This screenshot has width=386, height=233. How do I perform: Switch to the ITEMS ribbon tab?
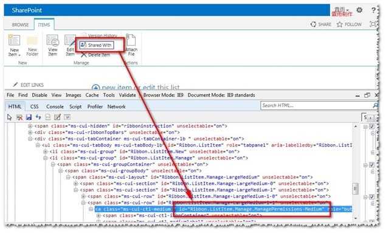(44, 25)
